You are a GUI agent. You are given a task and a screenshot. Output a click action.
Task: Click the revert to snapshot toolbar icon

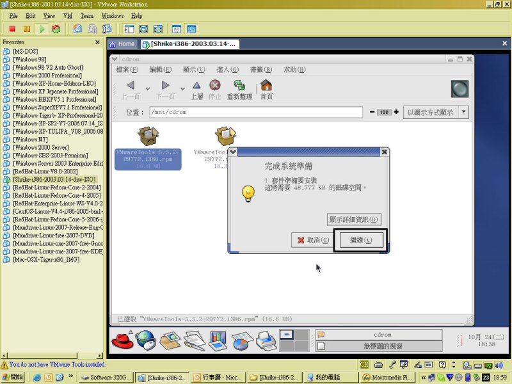tap(92, 29)
